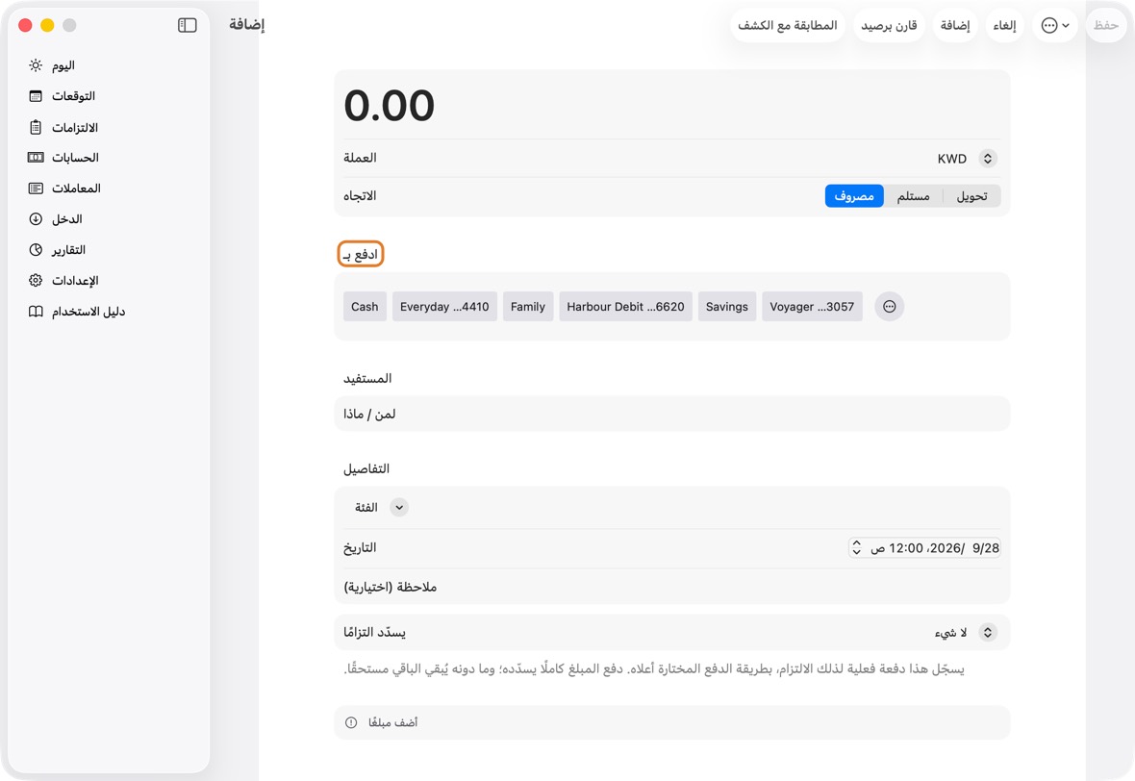The image size is (1135, 781).
Task: Click the warning icon next to أضف مبلغًا
Action: [351, 722]
